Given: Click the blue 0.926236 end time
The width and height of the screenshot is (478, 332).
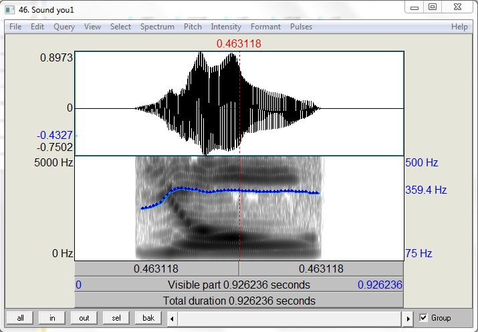Looking at the screenshot, I should [x=380, y=285].
